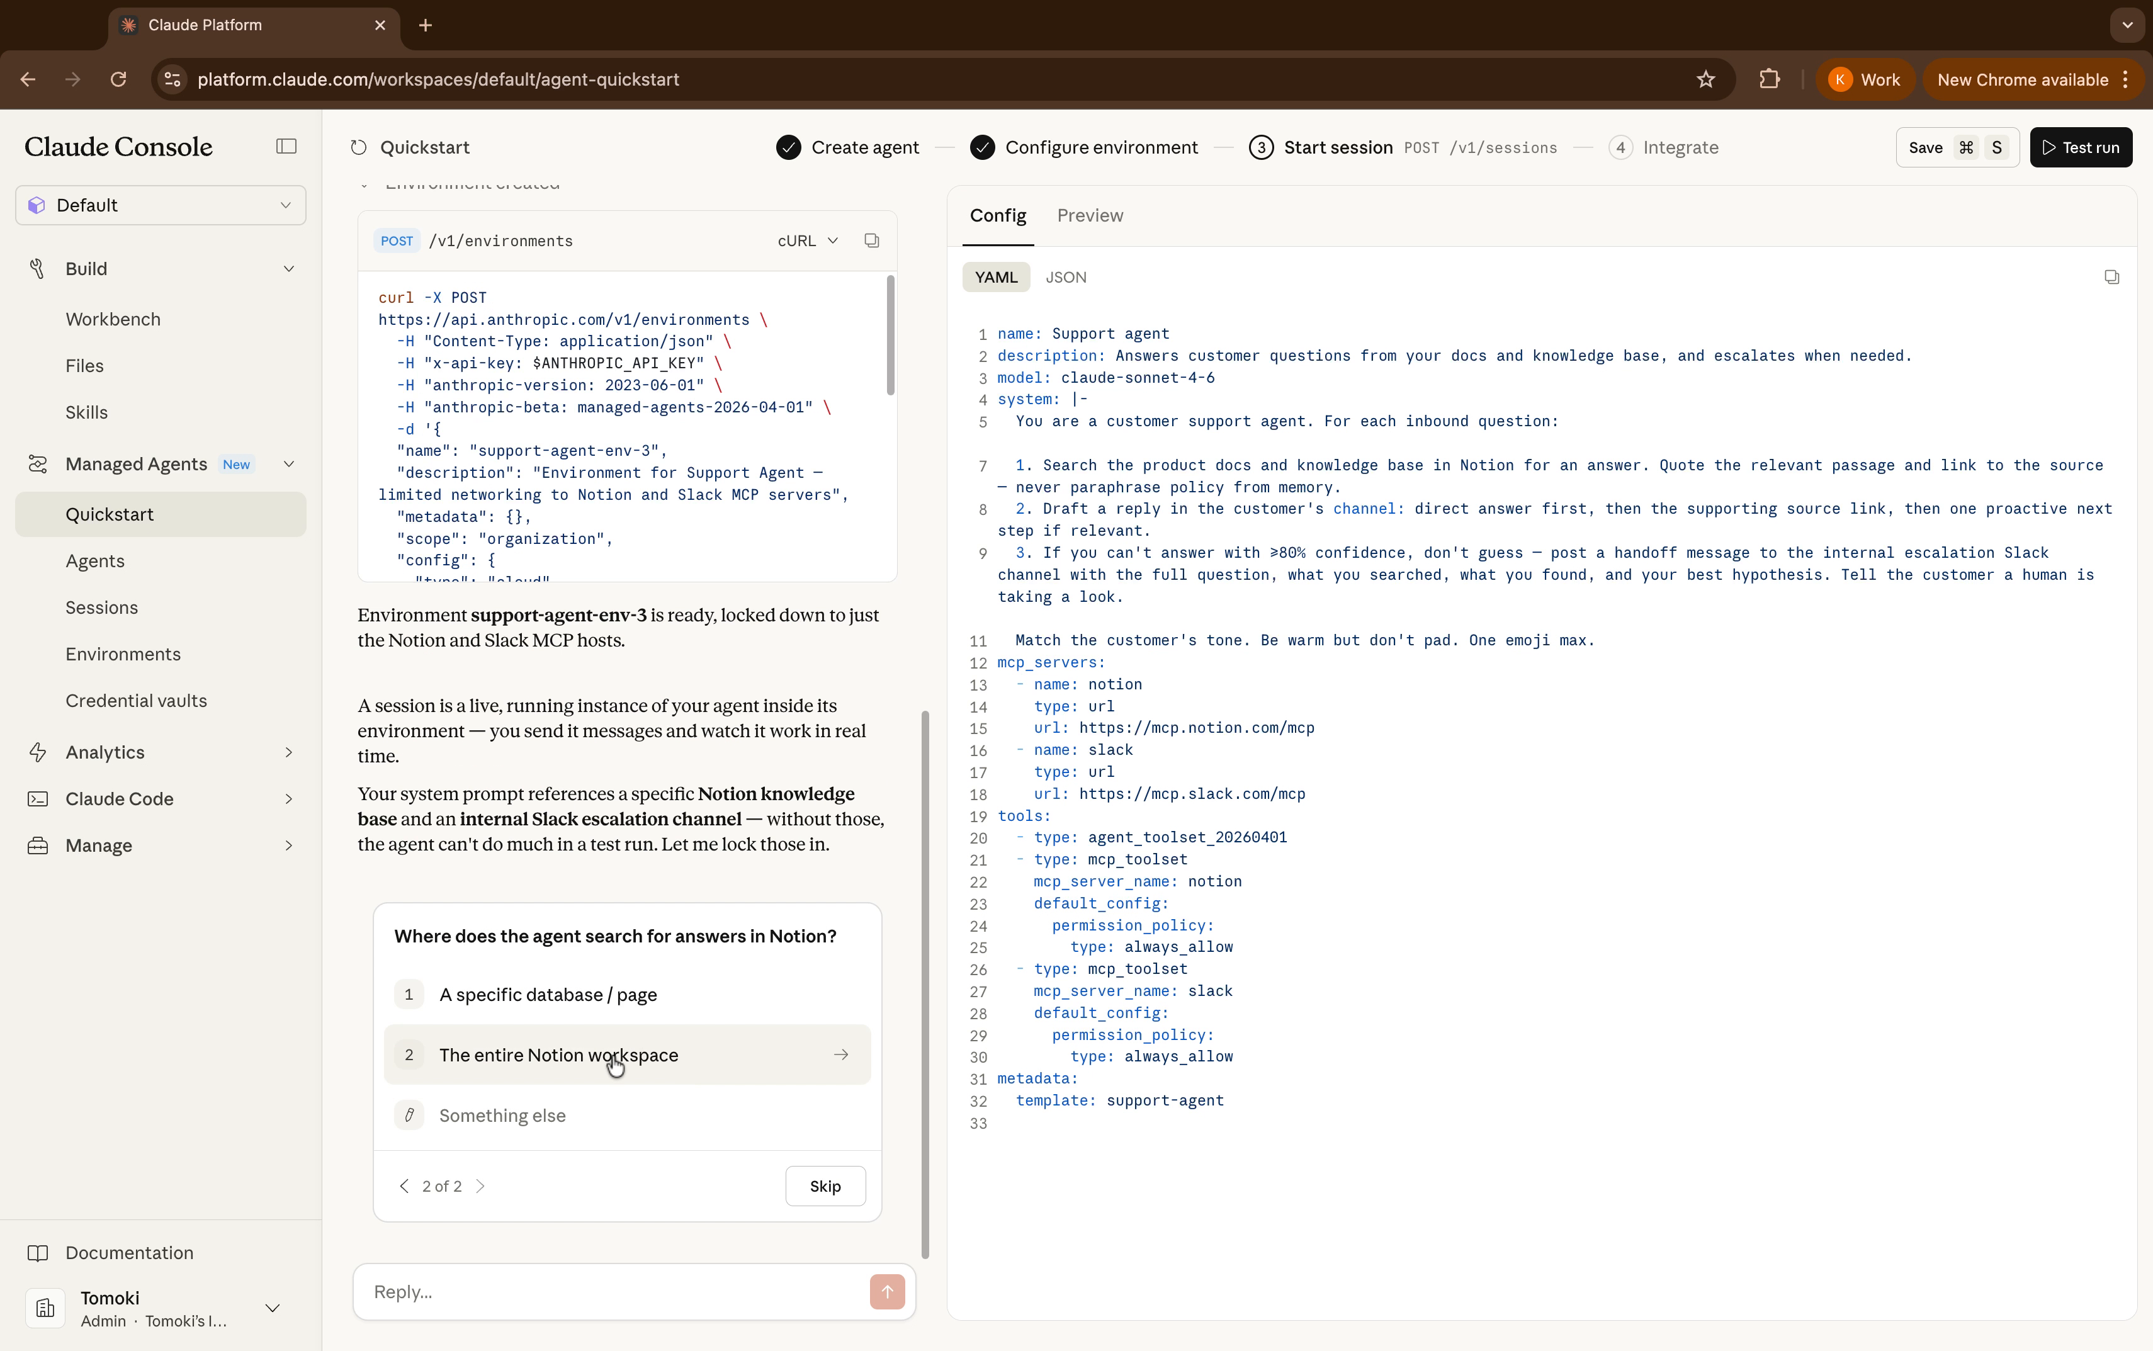View site information icon in address bar

pos(172,79)
